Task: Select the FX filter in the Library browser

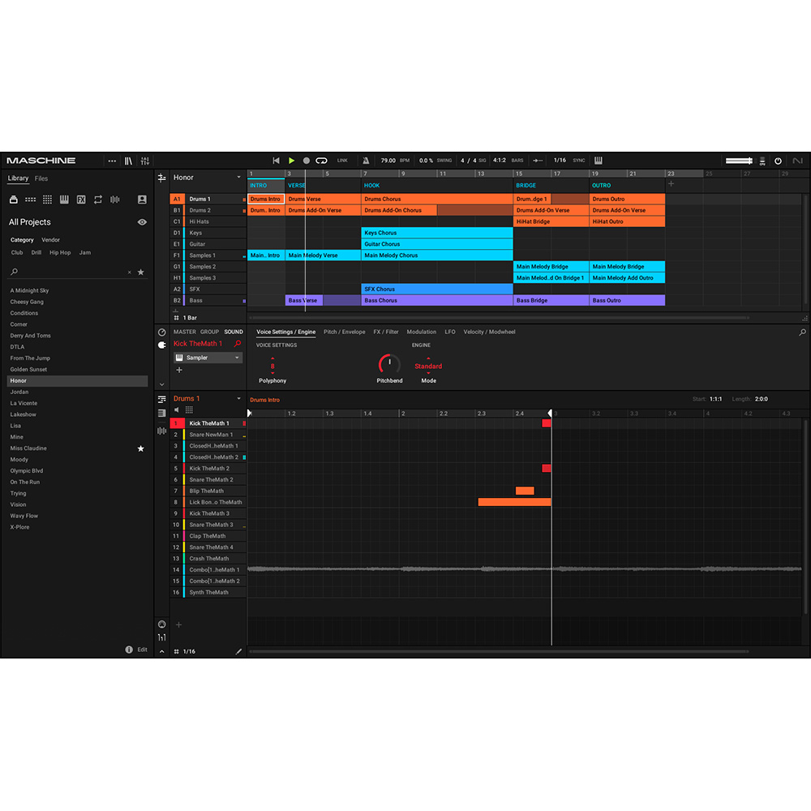Action: click(x=82, y=200)
